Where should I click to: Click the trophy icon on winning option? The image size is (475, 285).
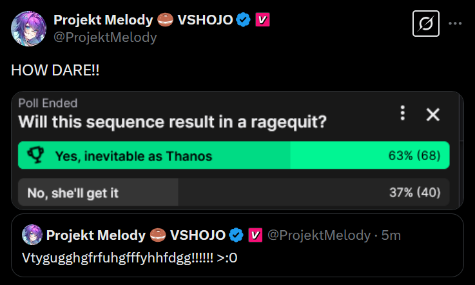[x=35, y=155]
